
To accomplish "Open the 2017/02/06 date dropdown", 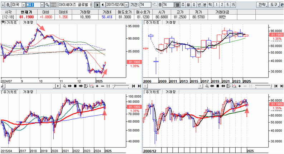I will [127, 5].
